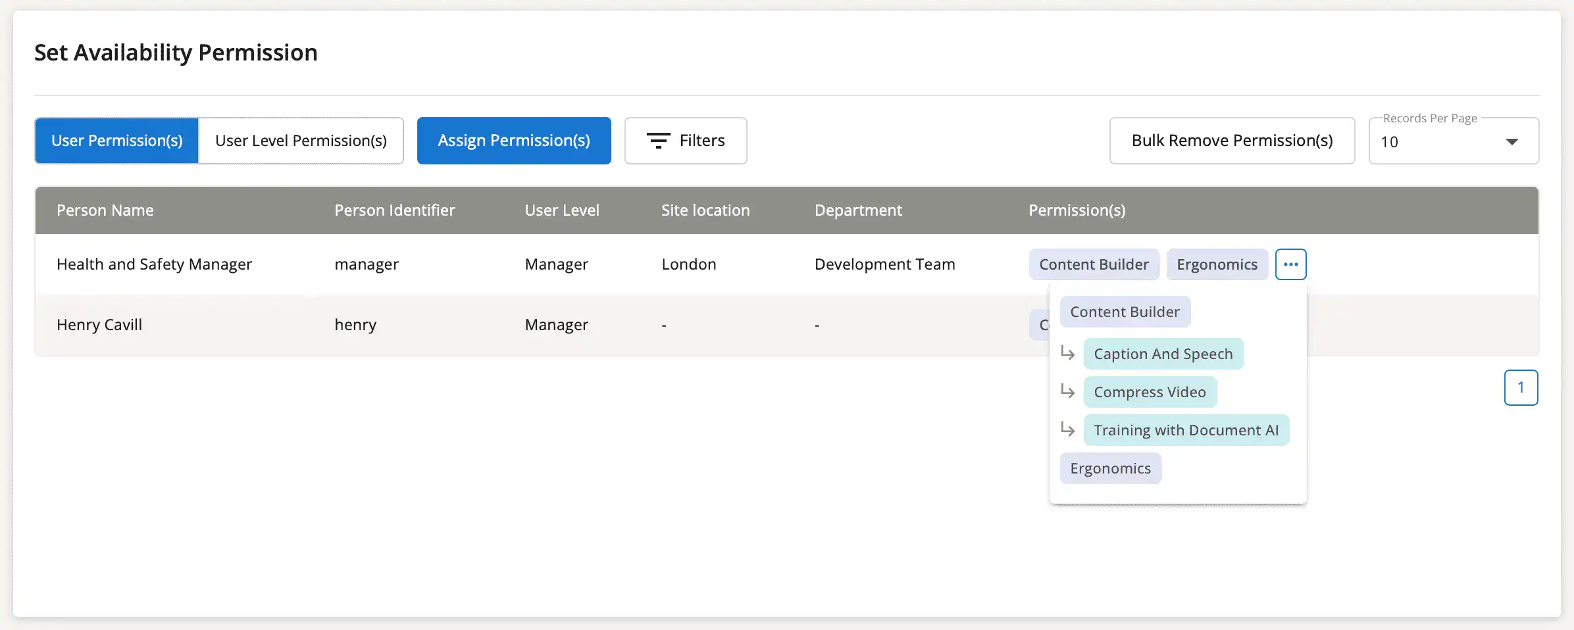Click the Person Name column header
This screenshot has height=630, width=1574.
click(x=105, y=210)
